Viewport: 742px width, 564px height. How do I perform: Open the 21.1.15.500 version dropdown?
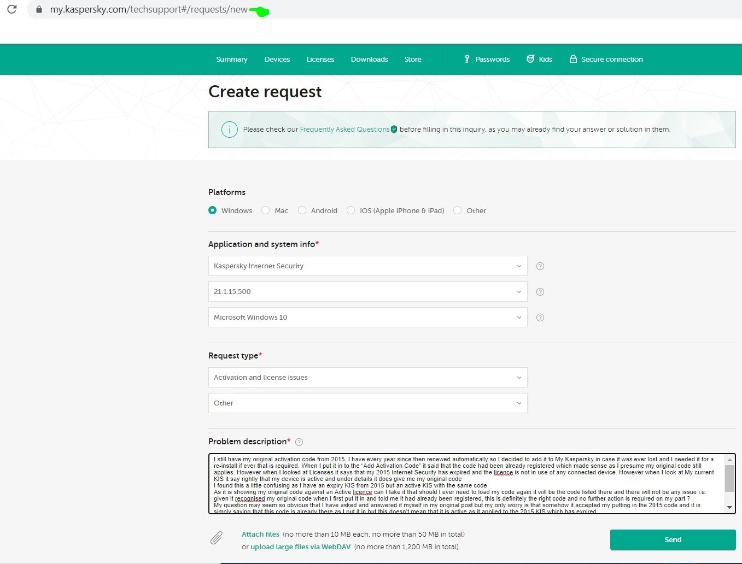[367, 292]
